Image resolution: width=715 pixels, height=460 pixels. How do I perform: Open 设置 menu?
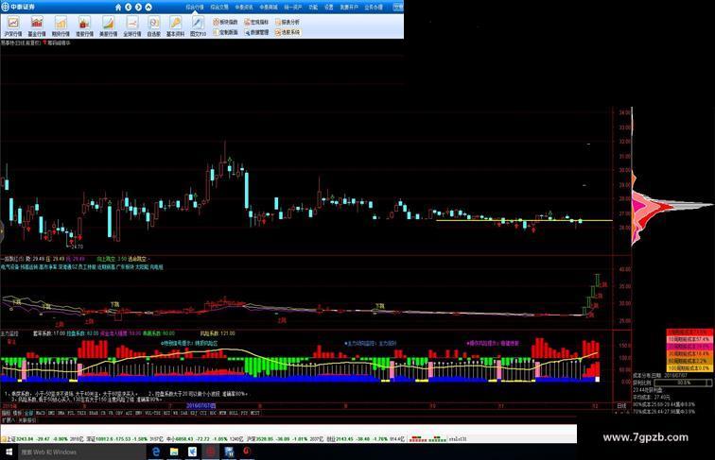coord(329,8)
